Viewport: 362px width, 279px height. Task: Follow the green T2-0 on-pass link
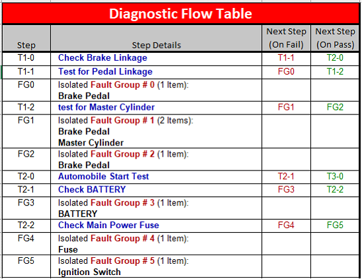[x=335, y=58]
